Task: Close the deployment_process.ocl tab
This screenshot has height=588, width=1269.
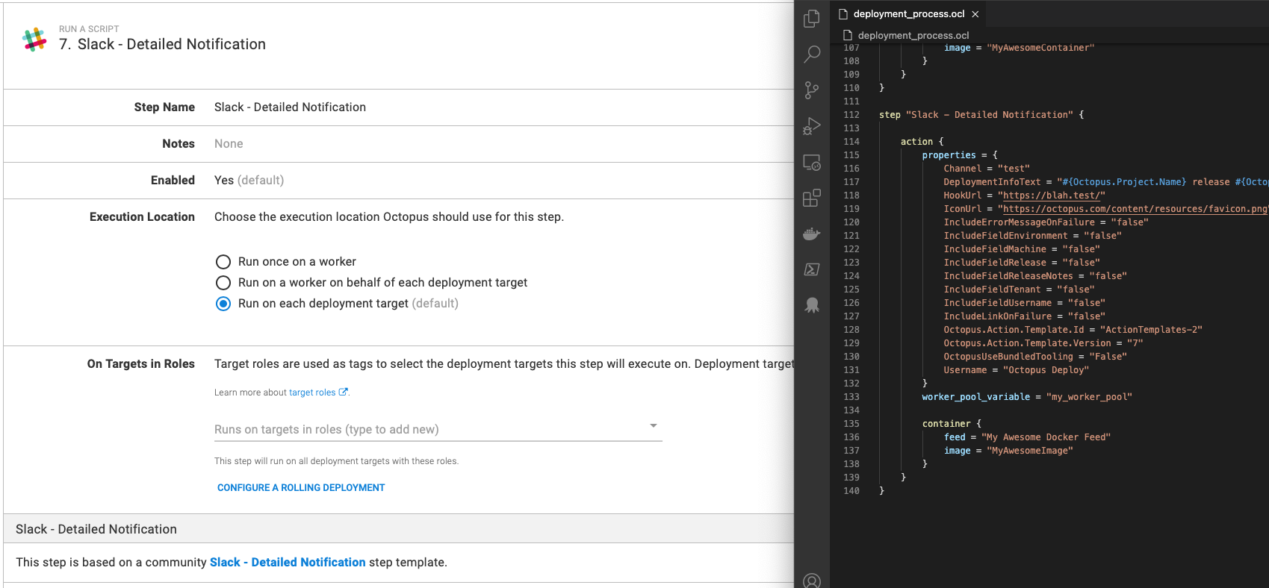Action: click(975, 14)
